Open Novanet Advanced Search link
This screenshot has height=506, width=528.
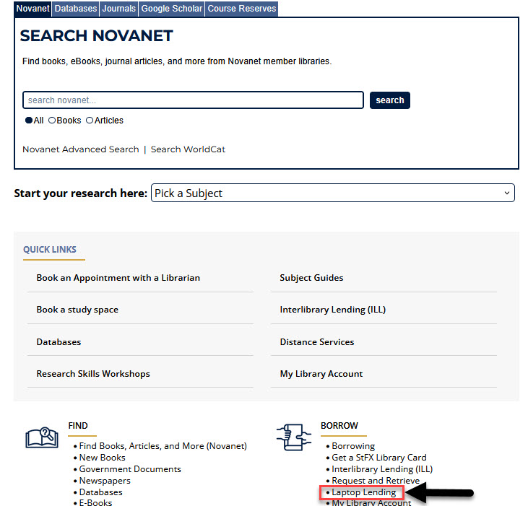[80, 149]
